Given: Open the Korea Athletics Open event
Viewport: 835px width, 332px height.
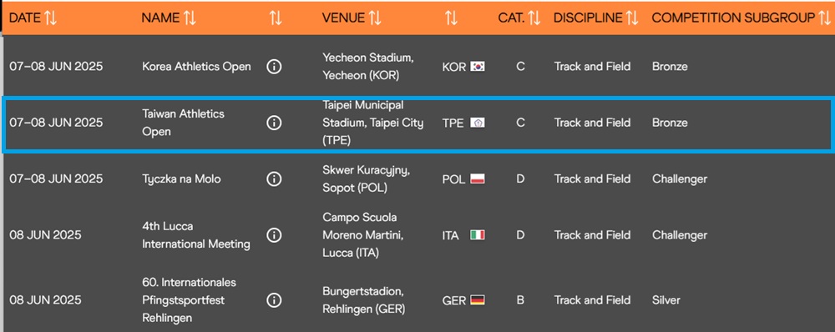Looking at the screenshot, I should pos(196,67).
